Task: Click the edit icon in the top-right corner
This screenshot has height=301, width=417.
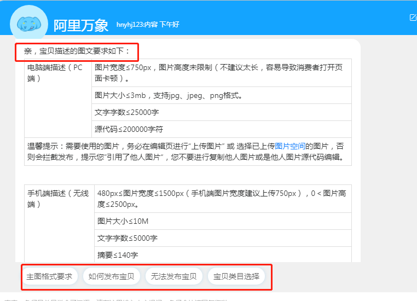Action: click(x=413, y=18)
